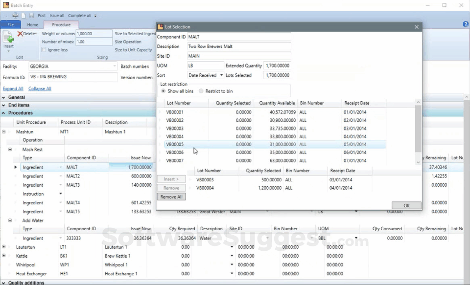Screen dimensions: 470x285
Task: Click Lot Selection dialog title icon
Action: (161, 27)
